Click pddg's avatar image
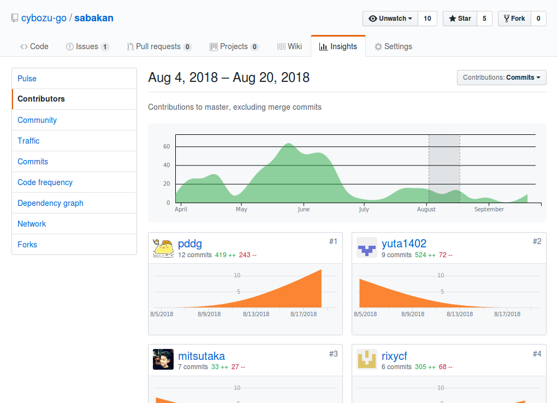 [x=163, y=247]
